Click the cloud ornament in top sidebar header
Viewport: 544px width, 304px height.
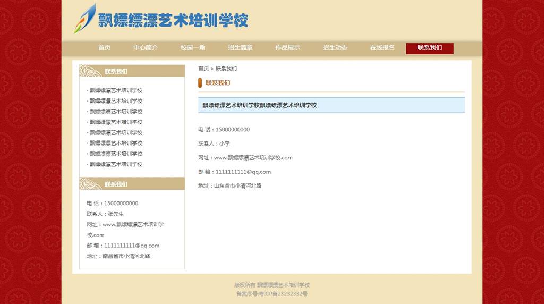click(90, 71)
